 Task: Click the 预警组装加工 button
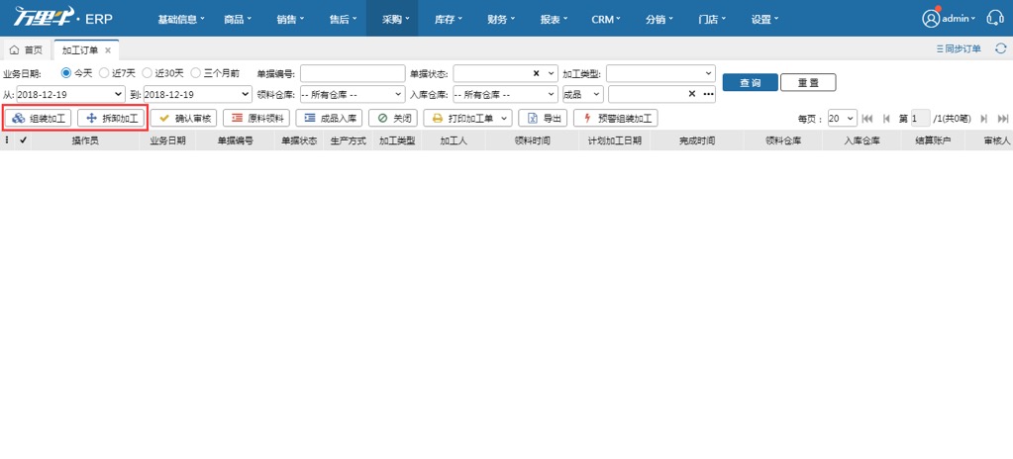coord(616,118)
